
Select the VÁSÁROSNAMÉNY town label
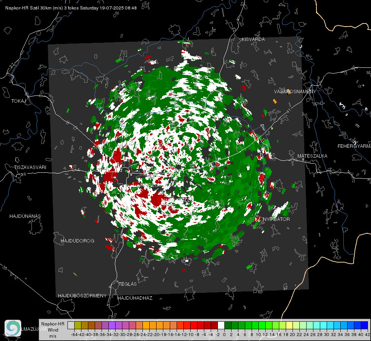pyautogui.click(x=295, y=92)
